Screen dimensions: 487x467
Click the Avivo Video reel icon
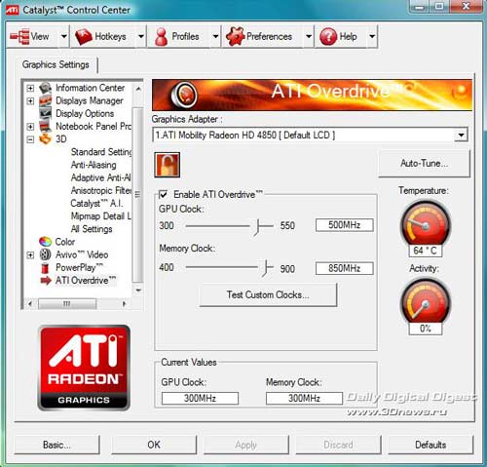(x=46, y=254)
